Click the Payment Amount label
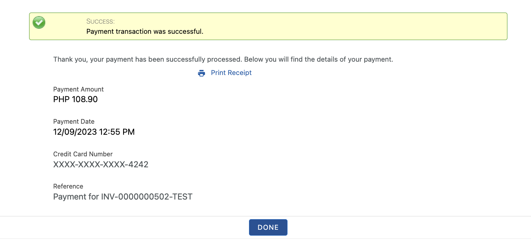Screen dimensions: 531x249 [78, 89]
